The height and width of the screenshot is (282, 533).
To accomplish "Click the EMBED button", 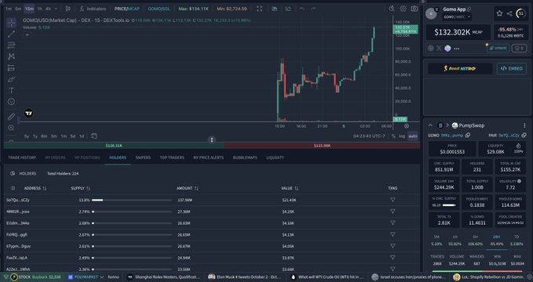I will click(511, 69).
